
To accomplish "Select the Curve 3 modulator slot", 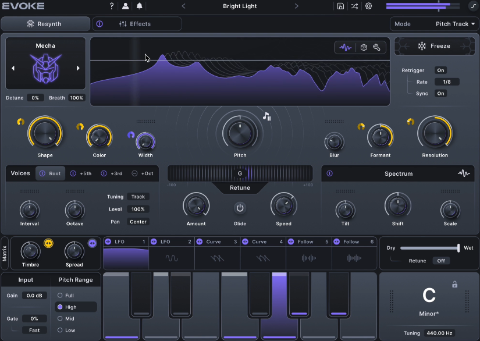I will (x=218, y=253).
